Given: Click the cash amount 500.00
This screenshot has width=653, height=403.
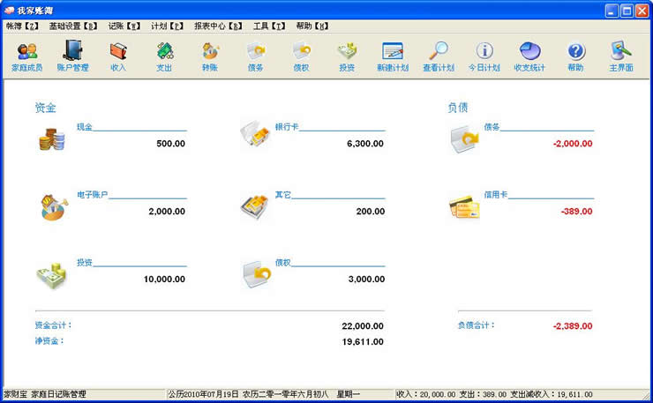Looking at the screenshot, I should point(170,143).
